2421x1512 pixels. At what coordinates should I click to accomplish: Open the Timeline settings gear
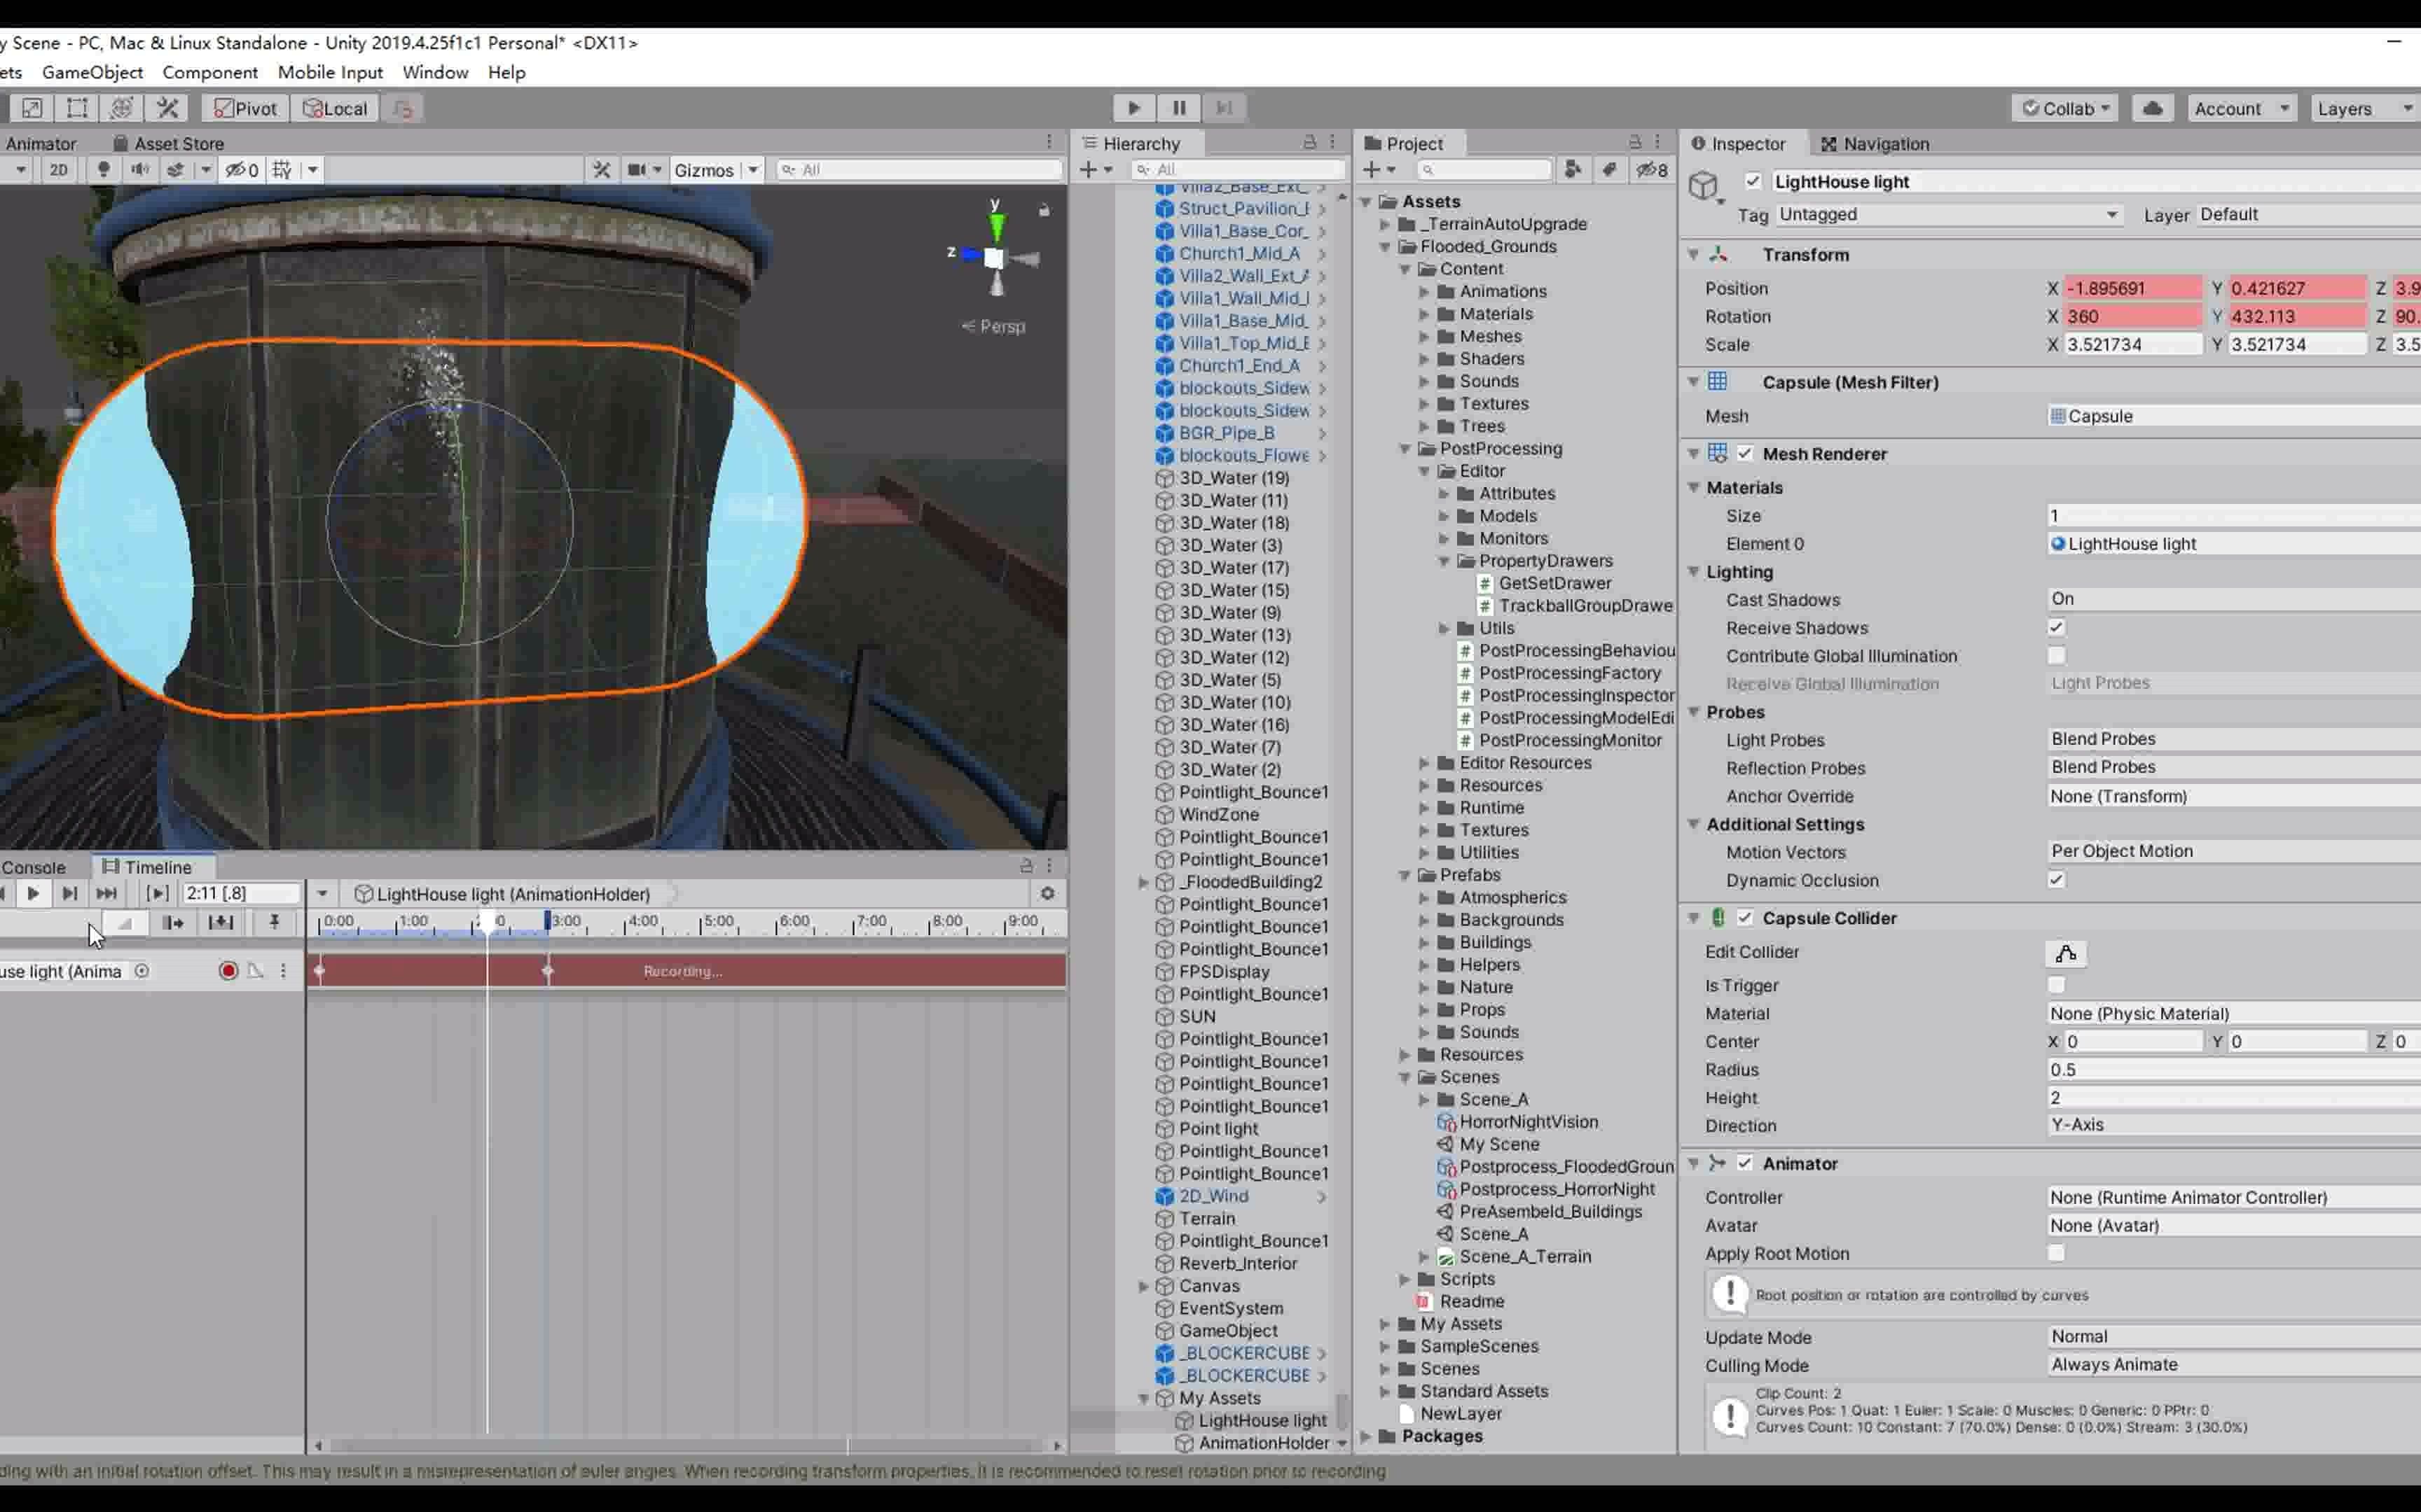tap(1047, 893)
